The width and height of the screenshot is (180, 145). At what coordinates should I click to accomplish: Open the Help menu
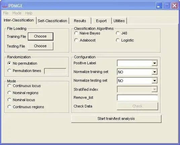[29, 13]
